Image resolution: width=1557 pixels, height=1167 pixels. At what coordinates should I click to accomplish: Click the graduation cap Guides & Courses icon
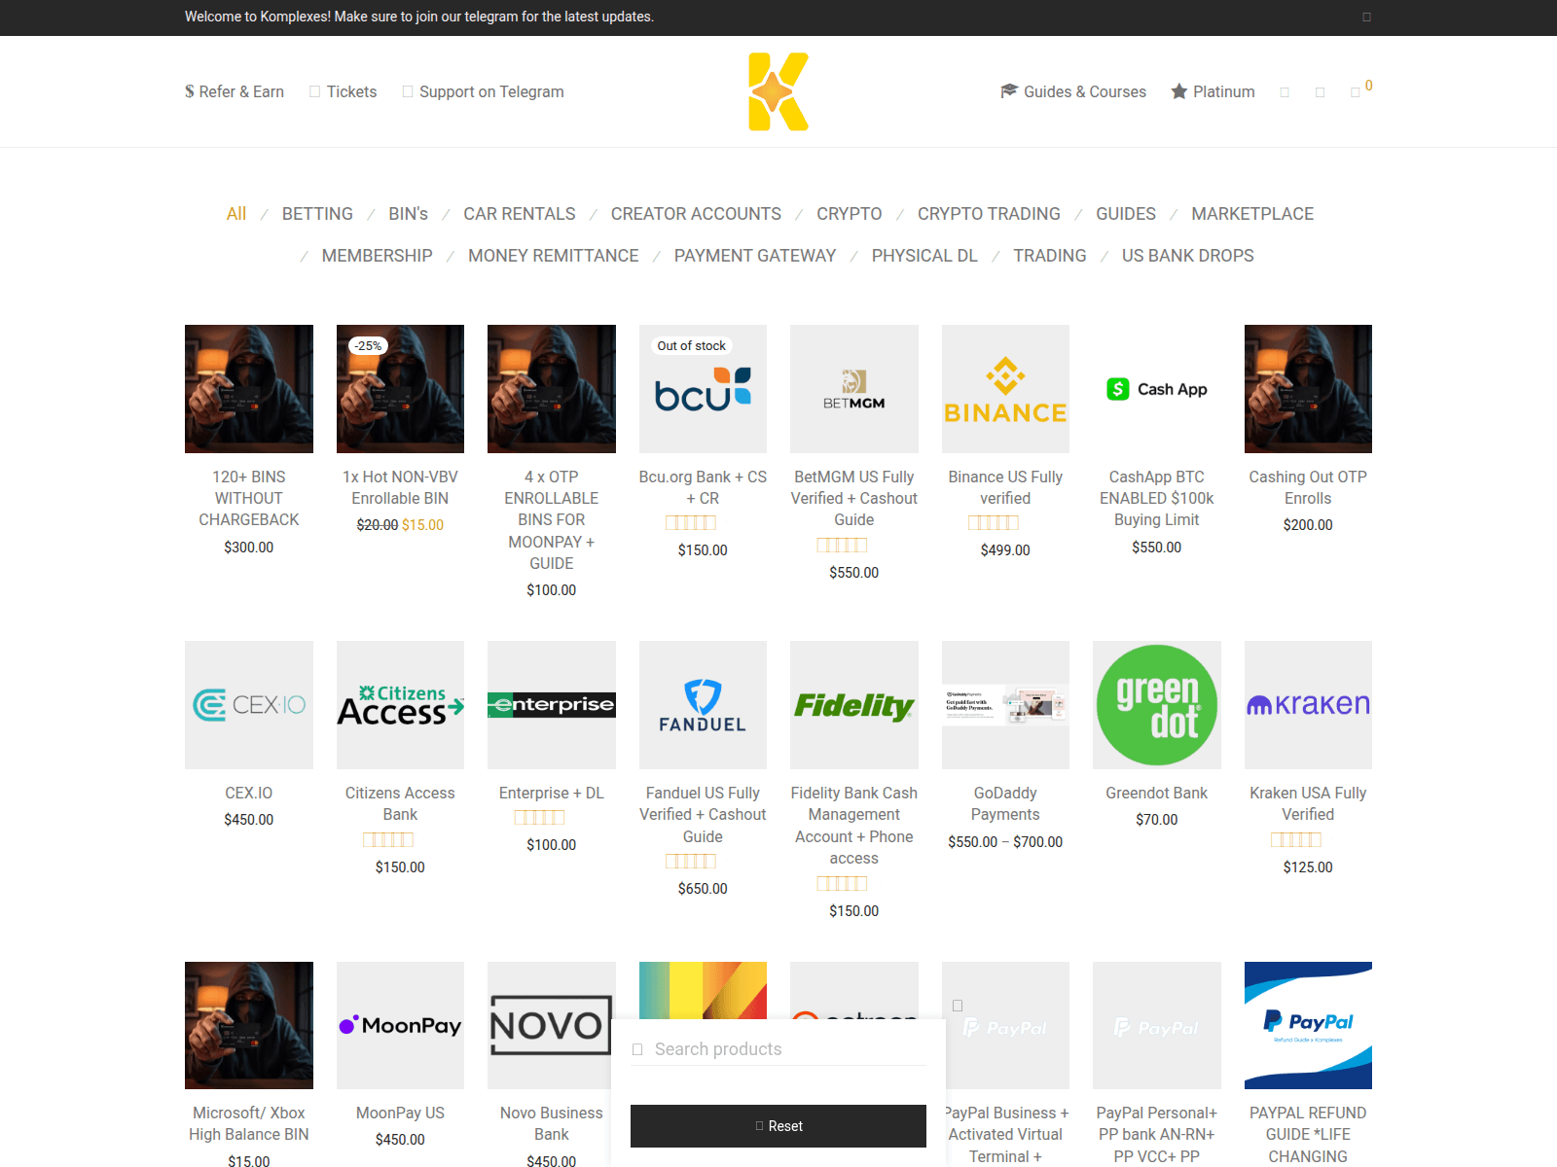1009,91
